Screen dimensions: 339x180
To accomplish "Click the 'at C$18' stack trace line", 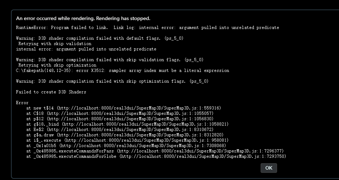I will [120, 113].
